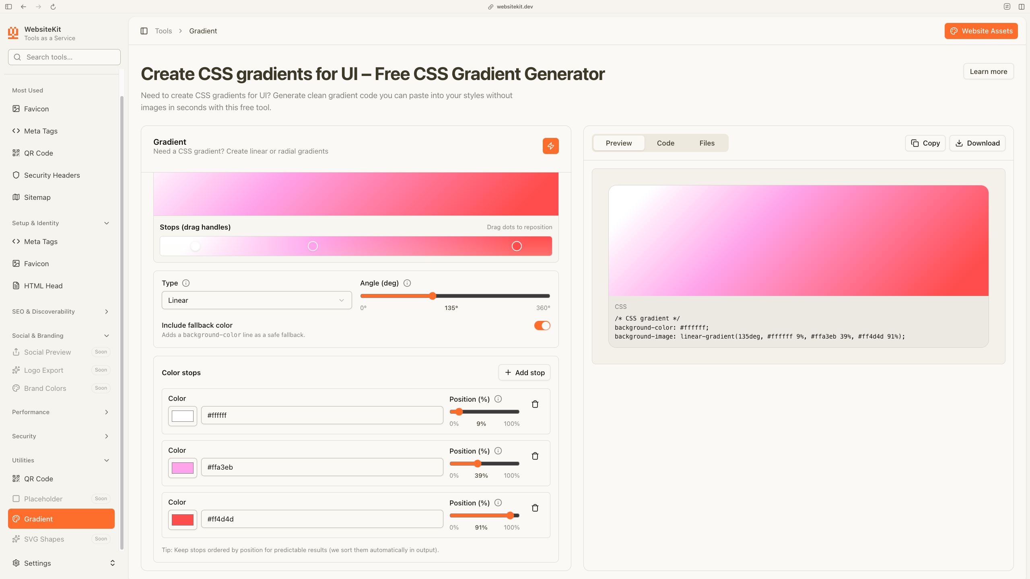The height and width of the screenshot is (579, 1030).
Task: Click the Add stop button
Action: pos(524,373)
